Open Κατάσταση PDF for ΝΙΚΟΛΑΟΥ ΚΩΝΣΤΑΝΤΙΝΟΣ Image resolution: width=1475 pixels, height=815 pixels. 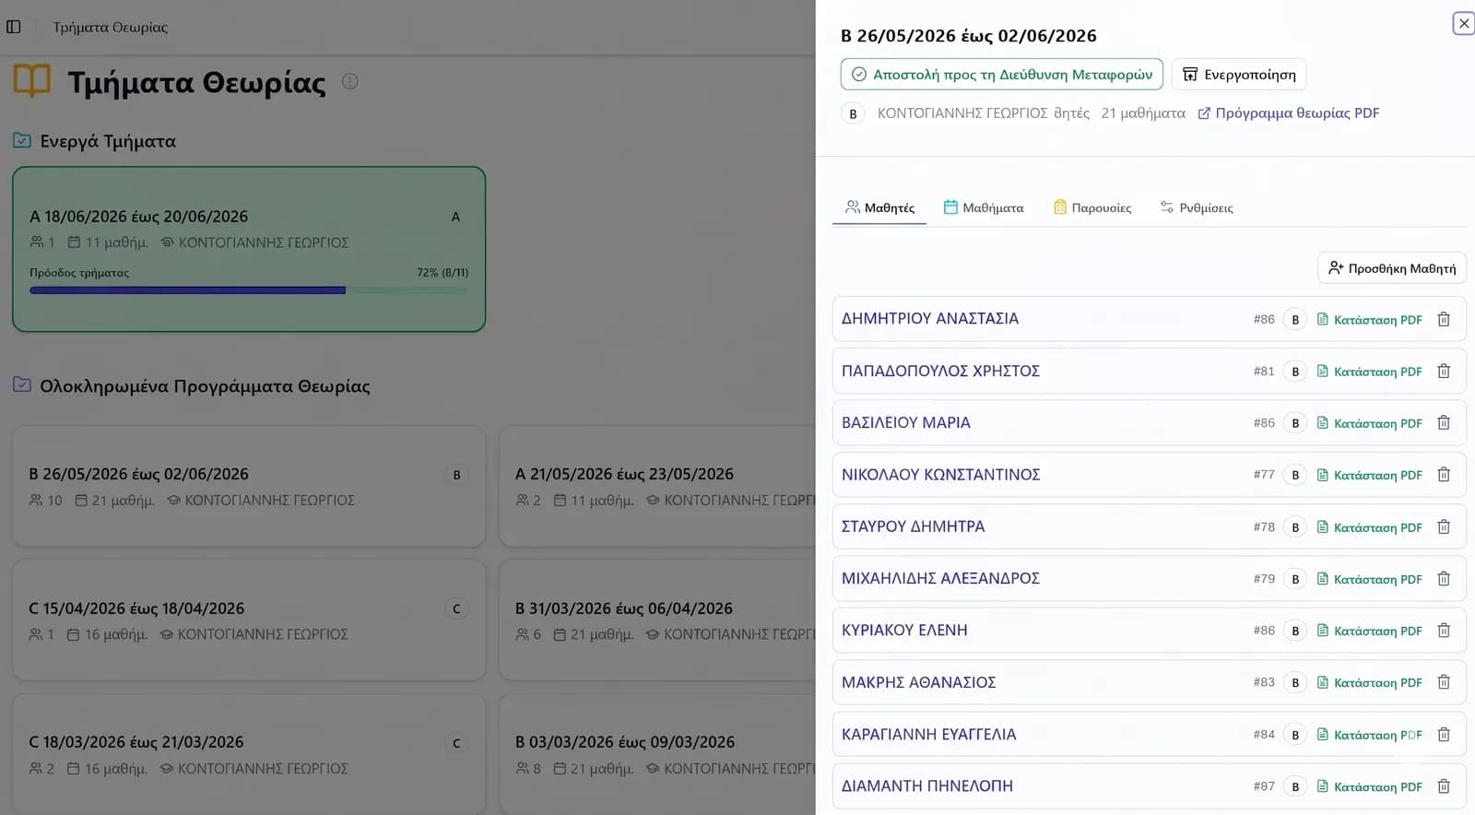click(x=1370, y=475)
